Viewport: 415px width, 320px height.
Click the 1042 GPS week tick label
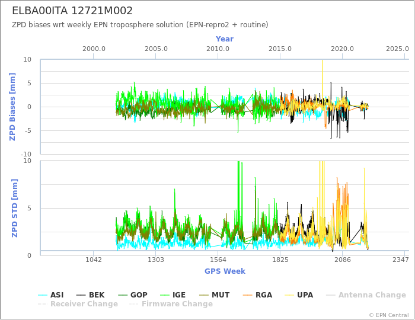click(94, 260)
